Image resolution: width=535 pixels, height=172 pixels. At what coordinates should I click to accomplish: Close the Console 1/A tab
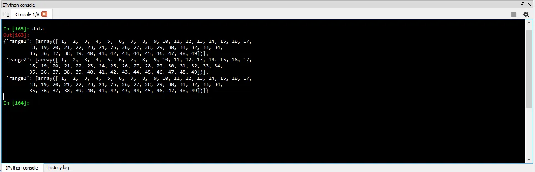(x=44, y=14)
